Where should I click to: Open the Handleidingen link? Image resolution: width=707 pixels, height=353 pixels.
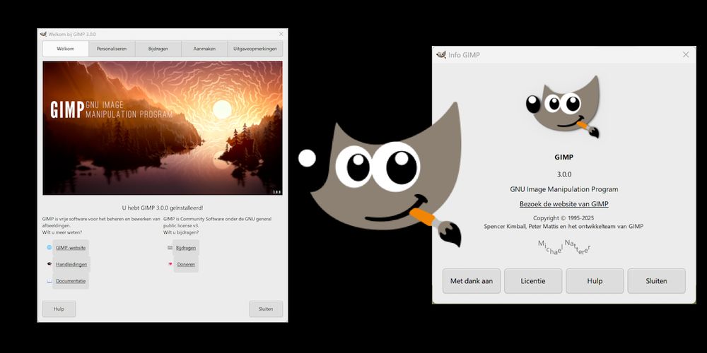[x=71, y=264]
